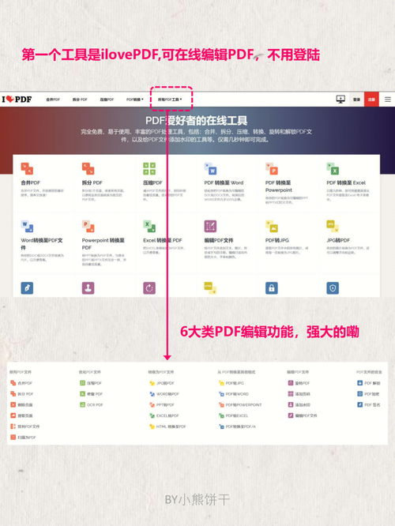Select the 拆分 PDF tool card icon
This screenshot has height=526, width=395.
click(88, 168)
